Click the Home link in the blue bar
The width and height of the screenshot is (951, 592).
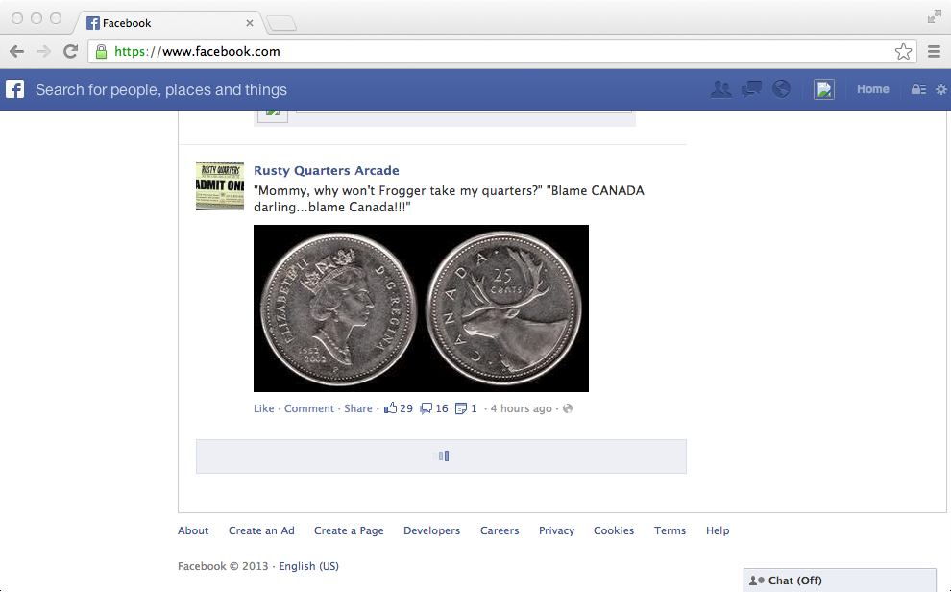click(x=873, y=89)
